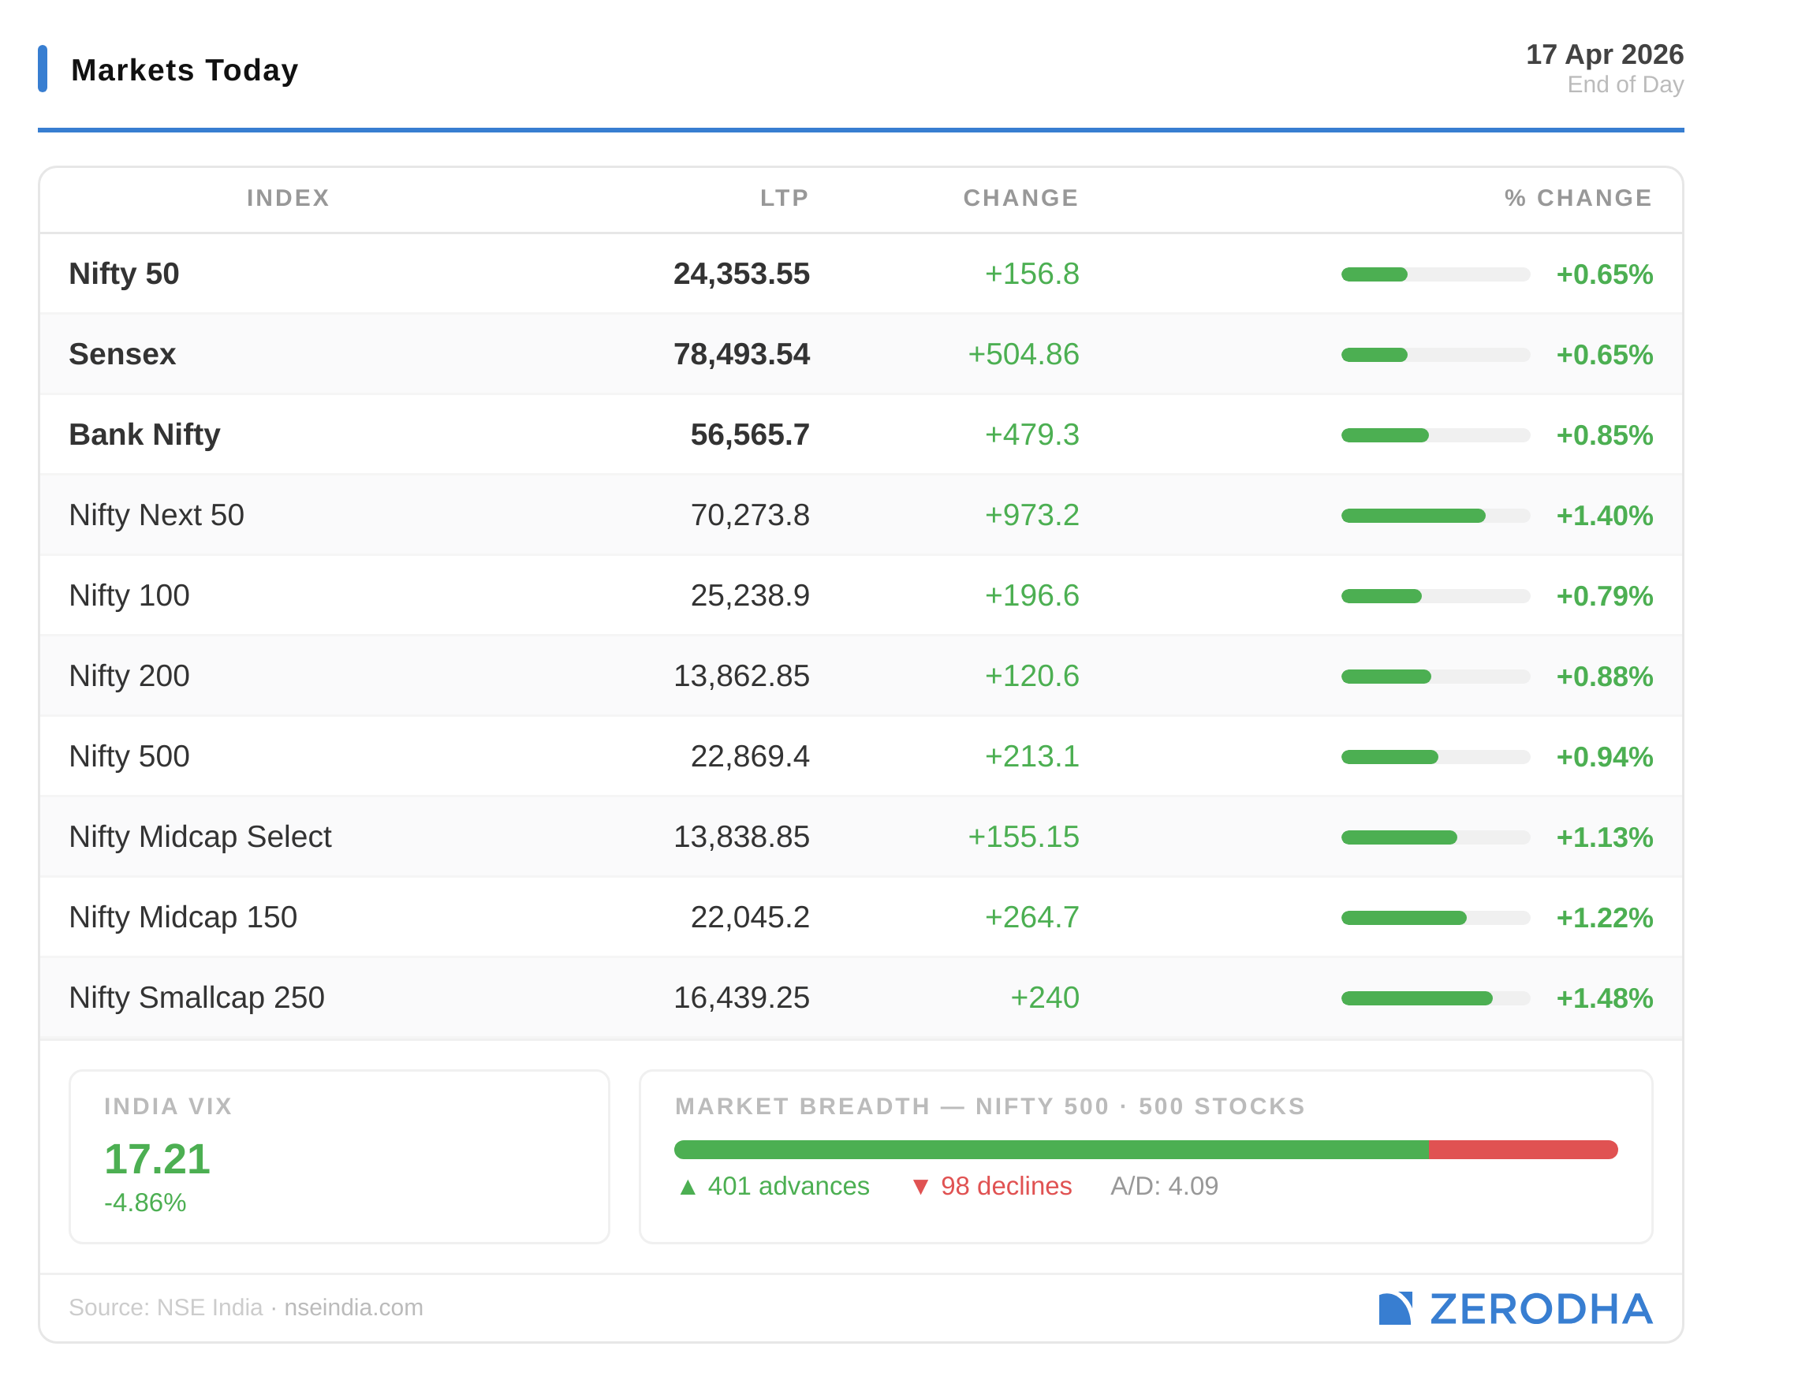Click the red section of market breadth bar

tap(1523, 1150)
